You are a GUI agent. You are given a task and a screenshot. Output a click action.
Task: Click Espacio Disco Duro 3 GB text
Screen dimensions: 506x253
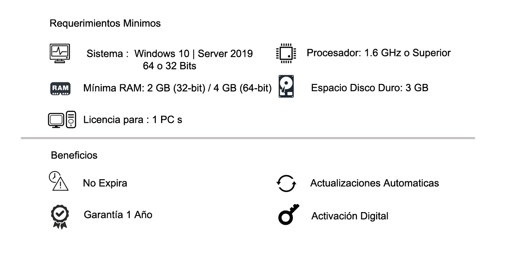[x=370, y=88]
